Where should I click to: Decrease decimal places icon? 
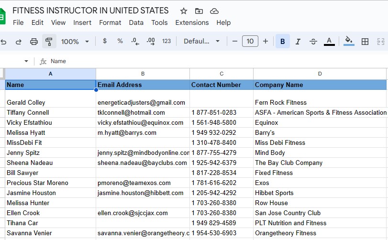(135, 41)
